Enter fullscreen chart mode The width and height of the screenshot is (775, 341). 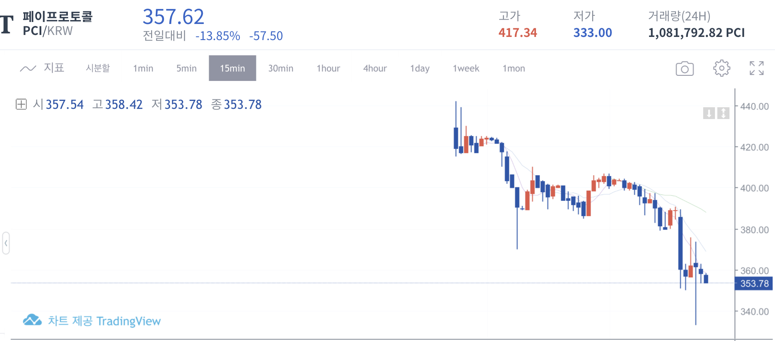click(x=756, y=68)
